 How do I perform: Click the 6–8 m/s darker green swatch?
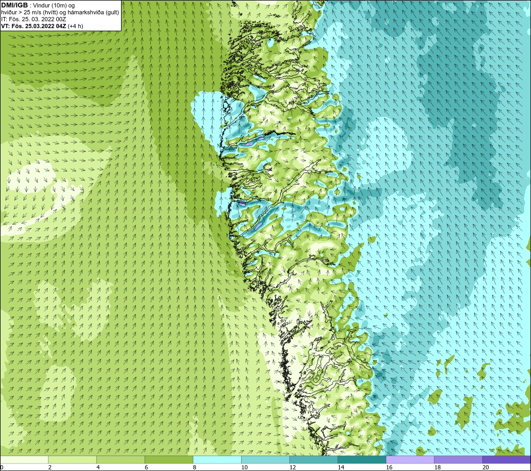(x=169, y=460)
